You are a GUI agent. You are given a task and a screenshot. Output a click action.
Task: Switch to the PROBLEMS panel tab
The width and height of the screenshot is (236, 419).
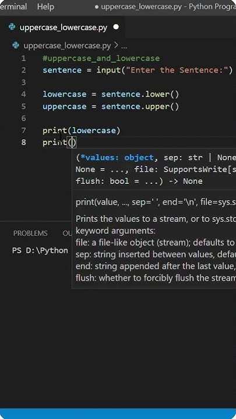(x=30, y=233)
